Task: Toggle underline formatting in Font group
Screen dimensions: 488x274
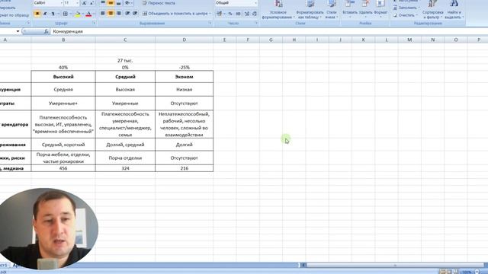Action: click(53, 14)
